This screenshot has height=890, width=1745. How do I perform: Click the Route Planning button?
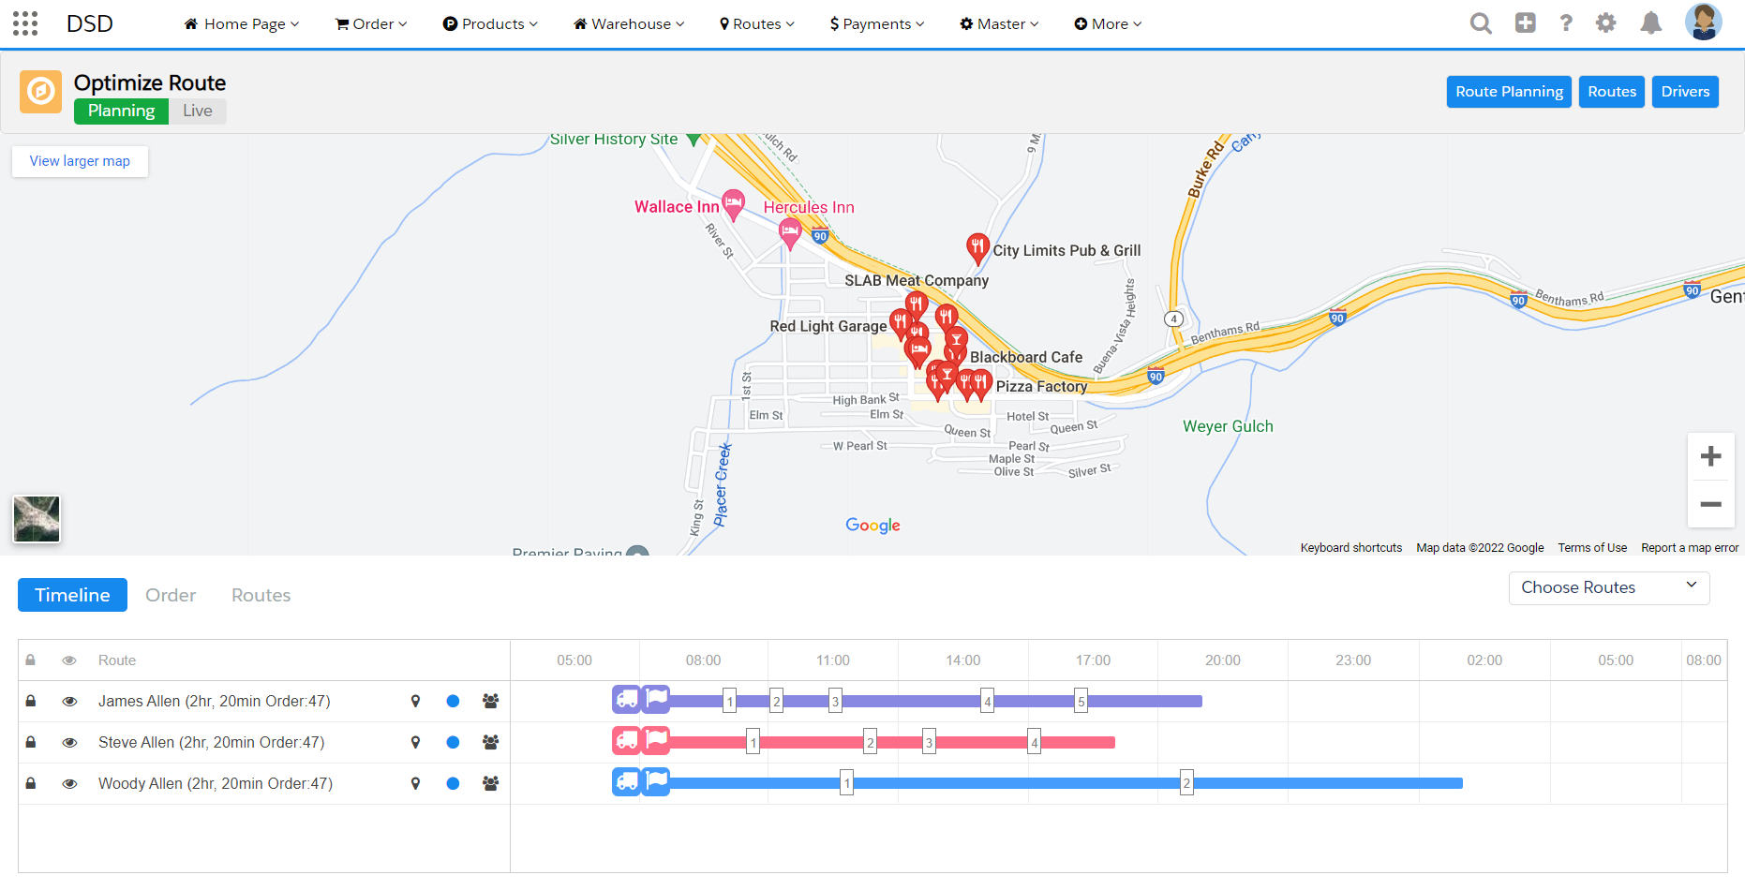(1508, 91)
